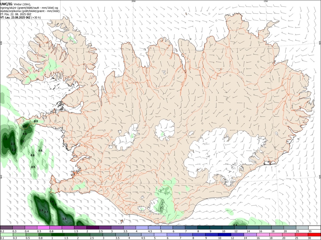The height and width of the screenshot is (240, 321).
Task: Click the '0.2' label in the legend
Action: [2, 231]
